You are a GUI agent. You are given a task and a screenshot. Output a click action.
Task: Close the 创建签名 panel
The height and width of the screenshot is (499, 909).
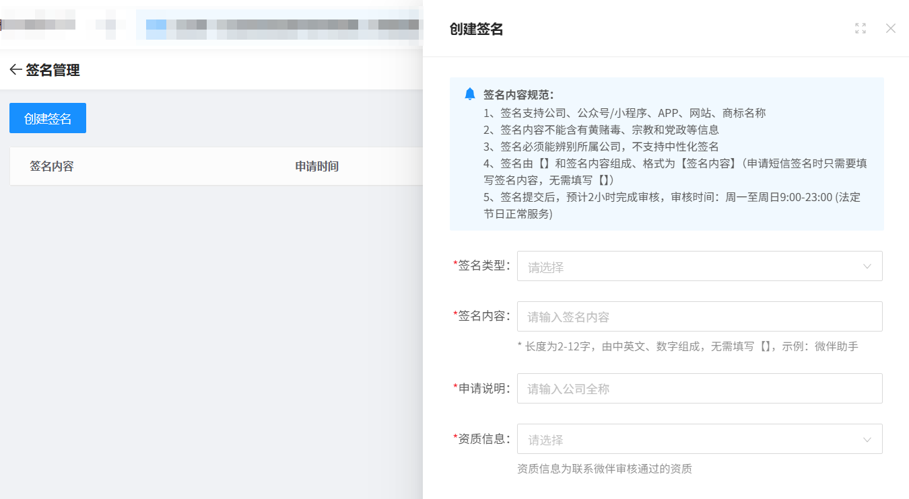pos(891,28)
